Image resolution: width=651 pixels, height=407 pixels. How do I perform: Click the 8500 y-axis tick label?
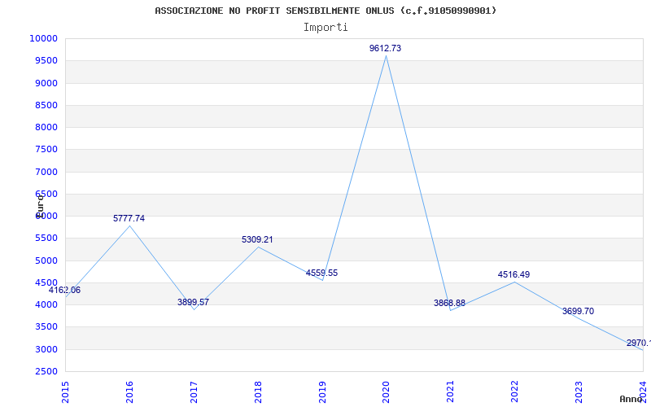click(46, 106)
